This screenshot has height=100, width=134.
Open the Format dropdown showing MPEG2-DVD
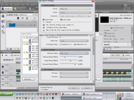[x=75, y=9]
